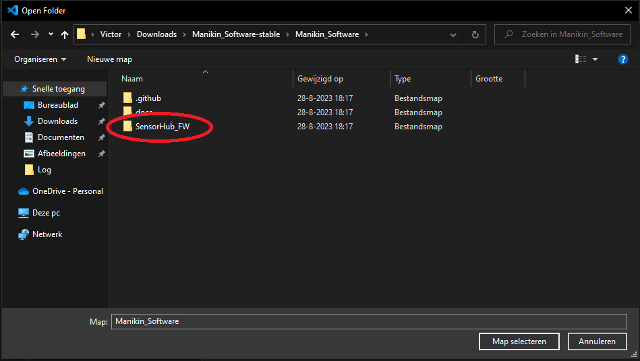Open recent locations dropdown chevron
This screenshot has width=640, height=361.
pos(51,34)
